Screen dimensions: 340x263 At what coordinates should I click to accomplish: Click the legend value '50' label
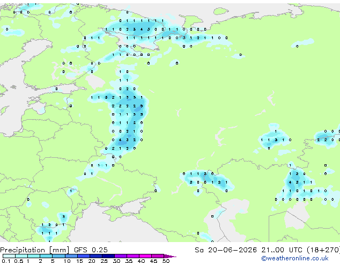coord(166,261)
